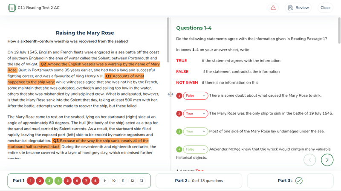The height and width of the screenshot is (191, 341).
Task: Go to the previous questions with left arrow
Action: tap(310, 160)
